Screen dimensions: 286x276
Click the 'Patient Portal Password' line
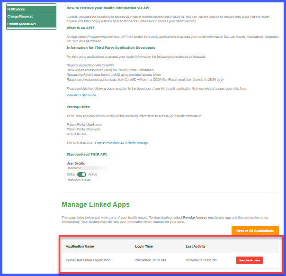(83, 129)
